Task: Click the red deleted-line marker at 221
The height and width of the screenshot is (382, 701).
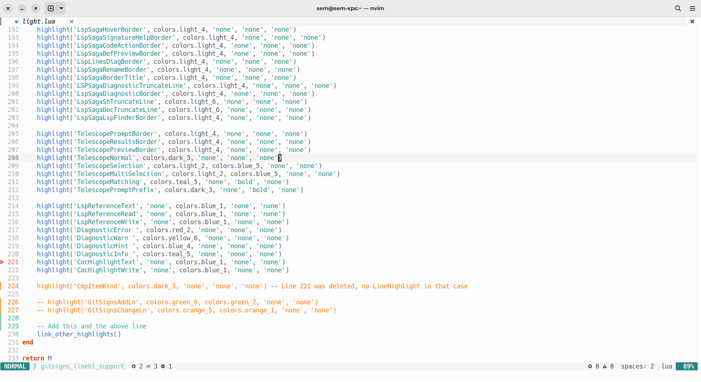Action: click(2, 262)
